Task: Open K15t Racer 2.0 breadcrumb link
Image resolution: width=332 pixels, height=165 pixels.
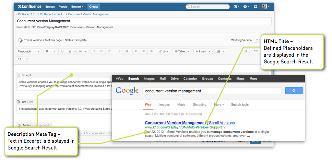Action: click(x=25, y=14)
